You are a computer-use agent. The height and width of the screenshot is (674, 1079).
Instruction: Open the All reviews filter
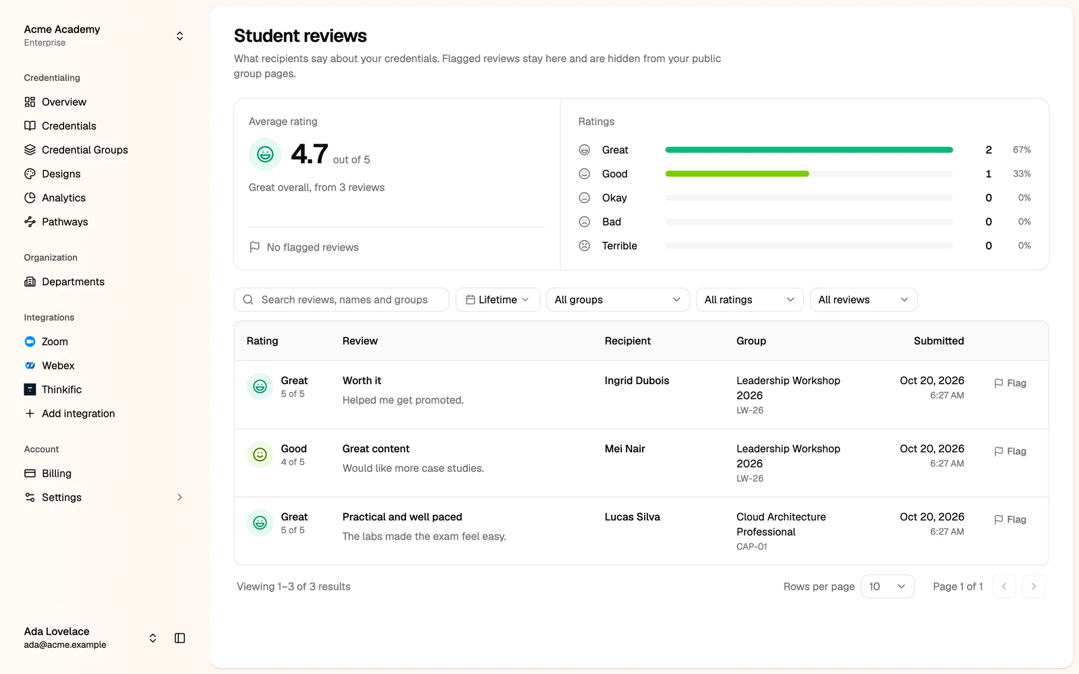(x=864, y=300)
